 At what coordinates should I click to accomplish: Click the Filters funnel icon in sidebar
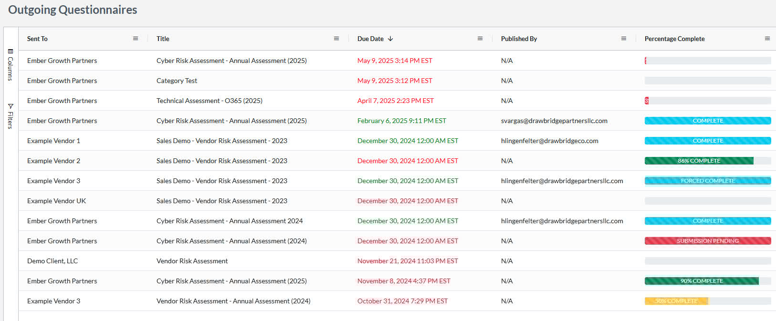[x=10, y=106]
